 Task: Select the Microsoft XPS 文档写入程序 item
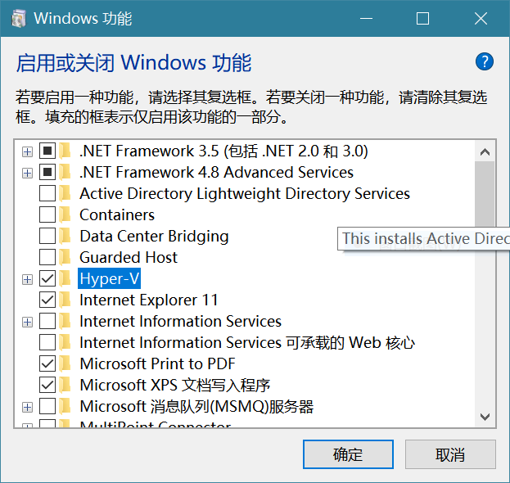[174, 385]
